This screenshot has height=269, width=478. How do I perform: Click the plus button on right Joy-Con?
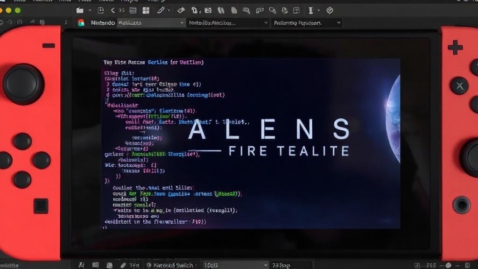click(x=455, y=48)
